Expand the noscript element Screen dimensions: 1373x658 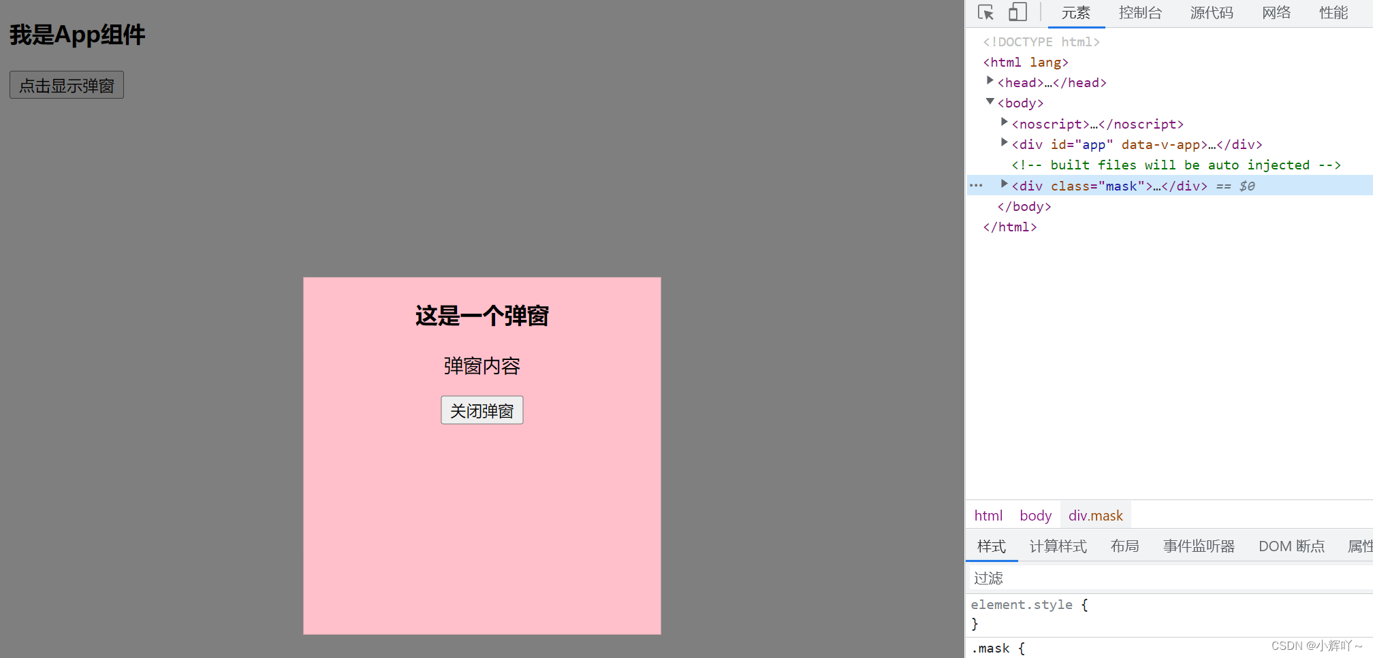click(1005, 122)
